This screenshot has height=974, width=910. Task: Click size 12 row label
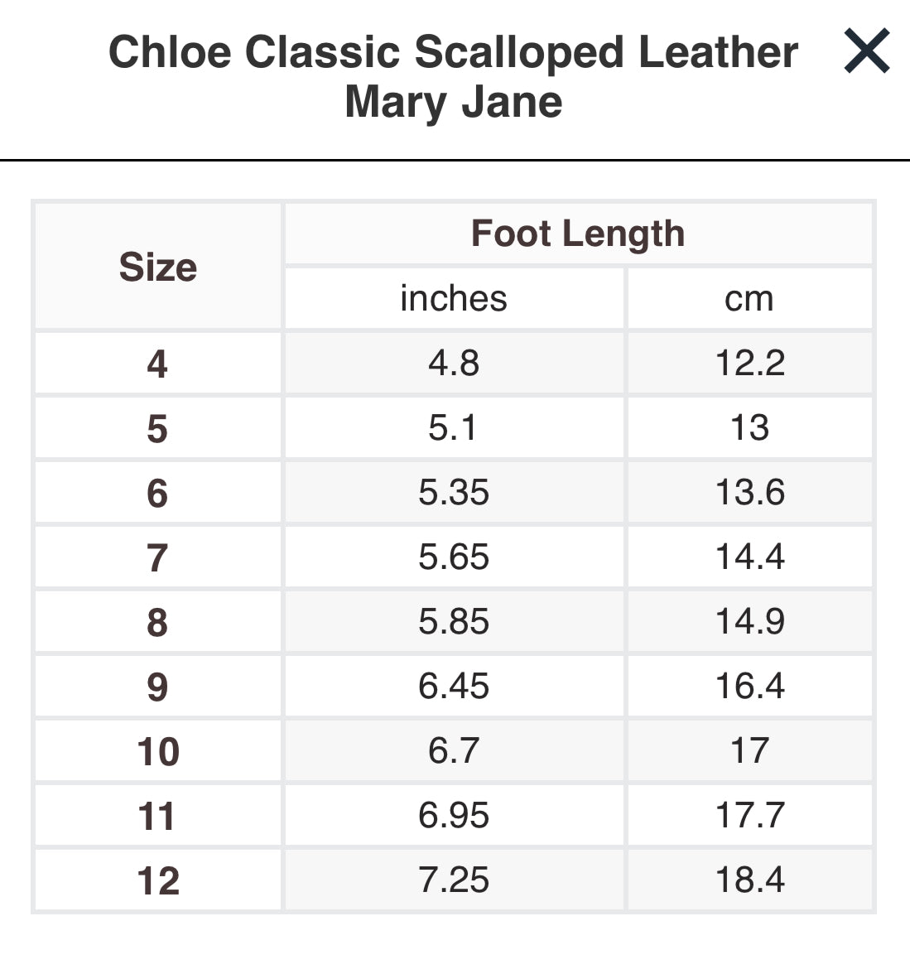(158, 880)
